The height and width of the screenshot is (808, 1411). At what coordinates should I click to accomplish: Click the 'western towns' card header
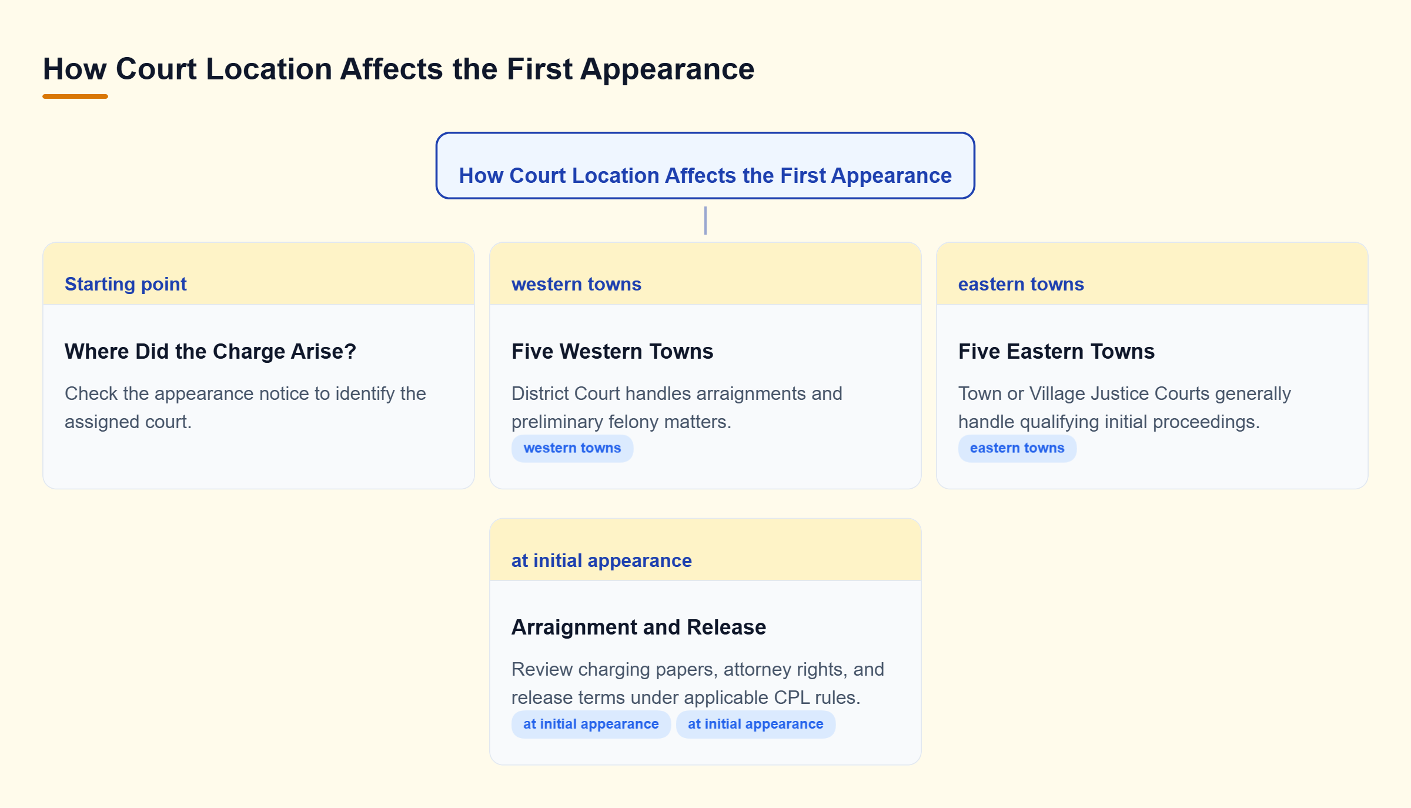(x=705, y=274)
